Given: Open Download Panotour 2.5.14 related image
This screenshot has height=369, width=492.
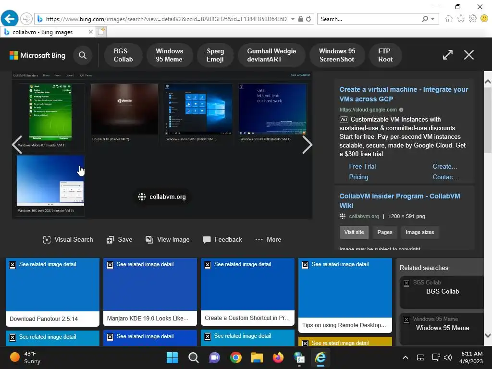Looking at the screenshot, I should pyautogui.click(x=52, y=292).
